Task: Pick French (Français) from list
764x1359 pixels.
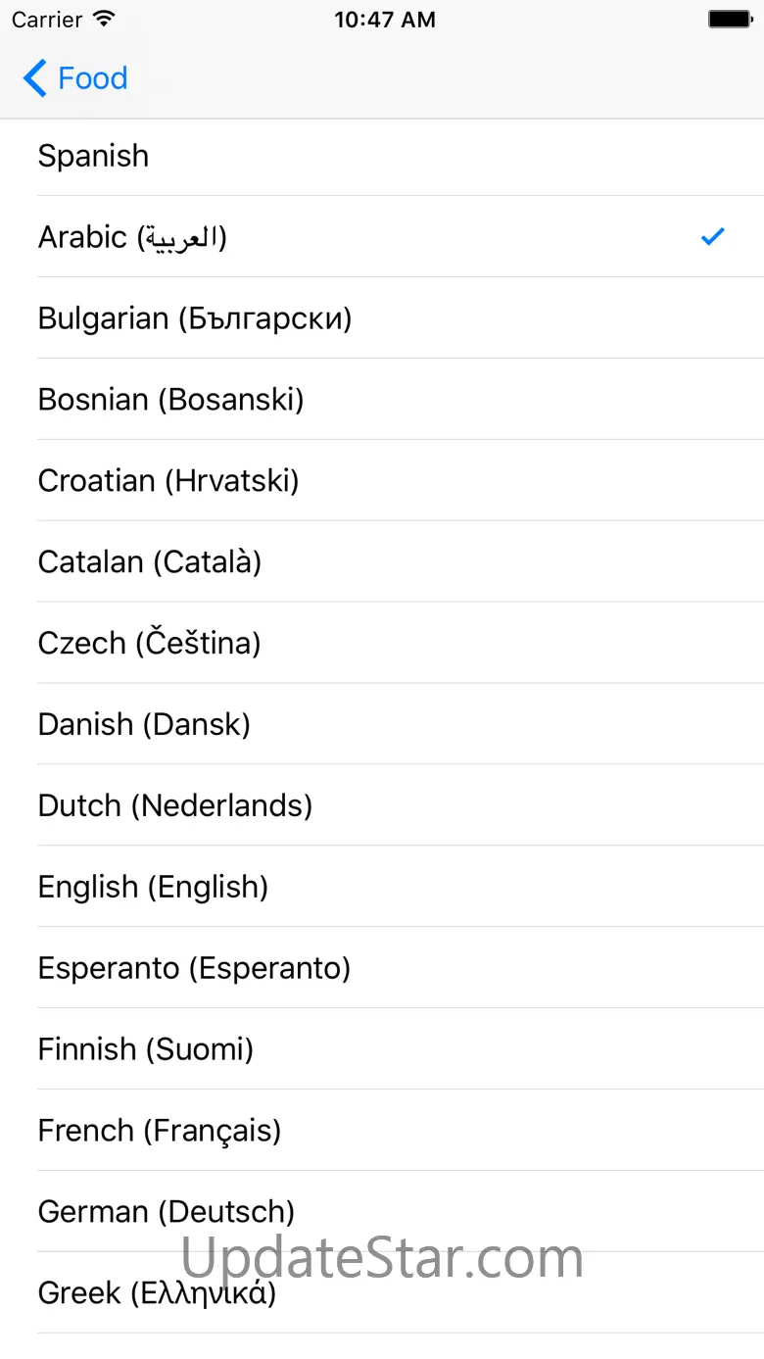Action: click(382, 1131)
